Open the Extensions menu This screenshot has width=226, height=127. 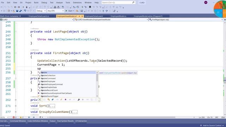pyautogui.click(x=77, y=2)
